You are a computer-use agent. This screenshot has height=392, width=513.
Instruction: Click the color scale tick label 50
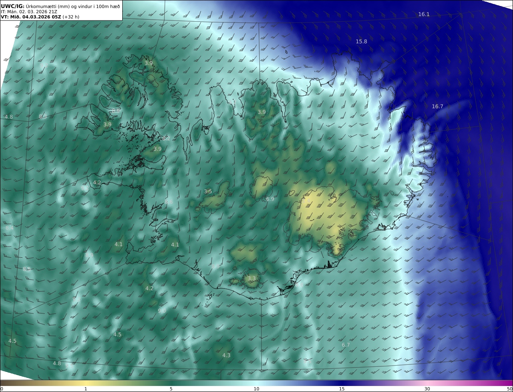(510, 389)
